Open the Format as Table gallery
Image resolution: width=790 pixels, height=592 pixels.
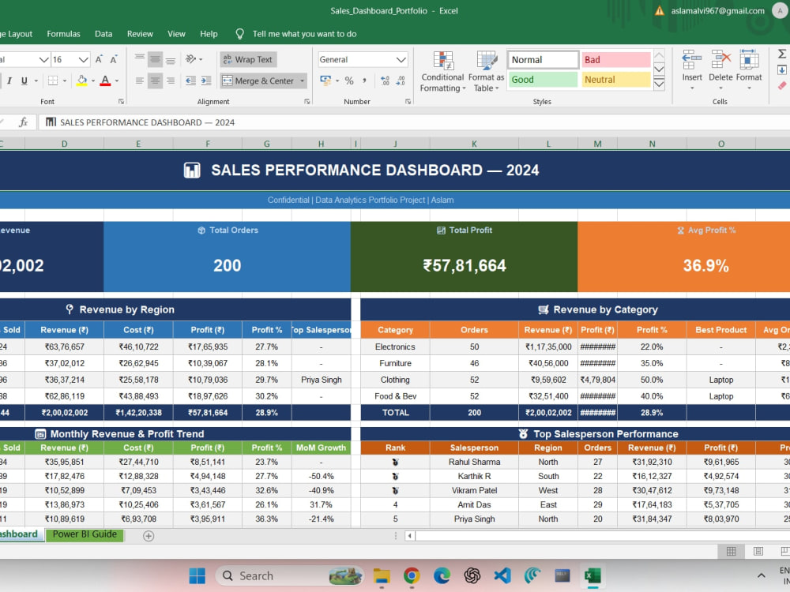pos(486,72)
